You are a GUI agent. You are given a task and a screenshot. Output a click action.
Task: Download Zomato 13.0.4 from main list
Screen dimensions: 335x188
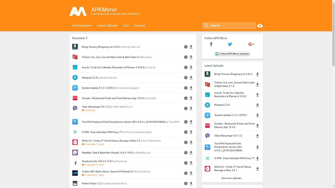191,98
